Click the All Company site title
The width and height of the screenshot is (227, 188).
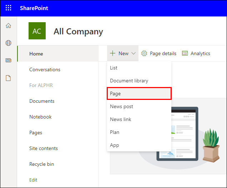[78, 32]
